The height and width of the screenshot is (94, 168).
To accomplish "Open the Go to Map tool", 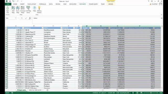I will click(18, 10).
